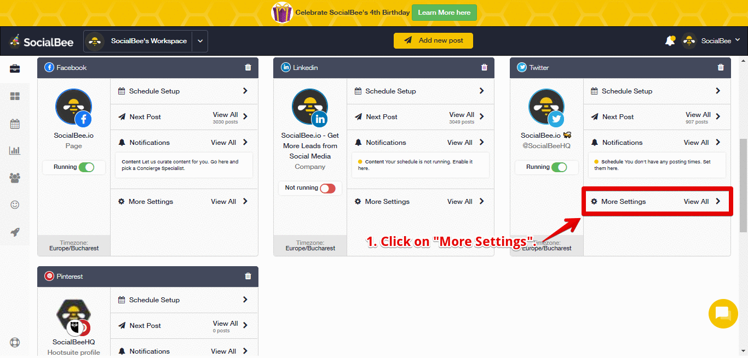This screenshot has height=358, width=748.
Task: Expand Twitter Schedule Setup chevron
Action: (x=718, y=91)
